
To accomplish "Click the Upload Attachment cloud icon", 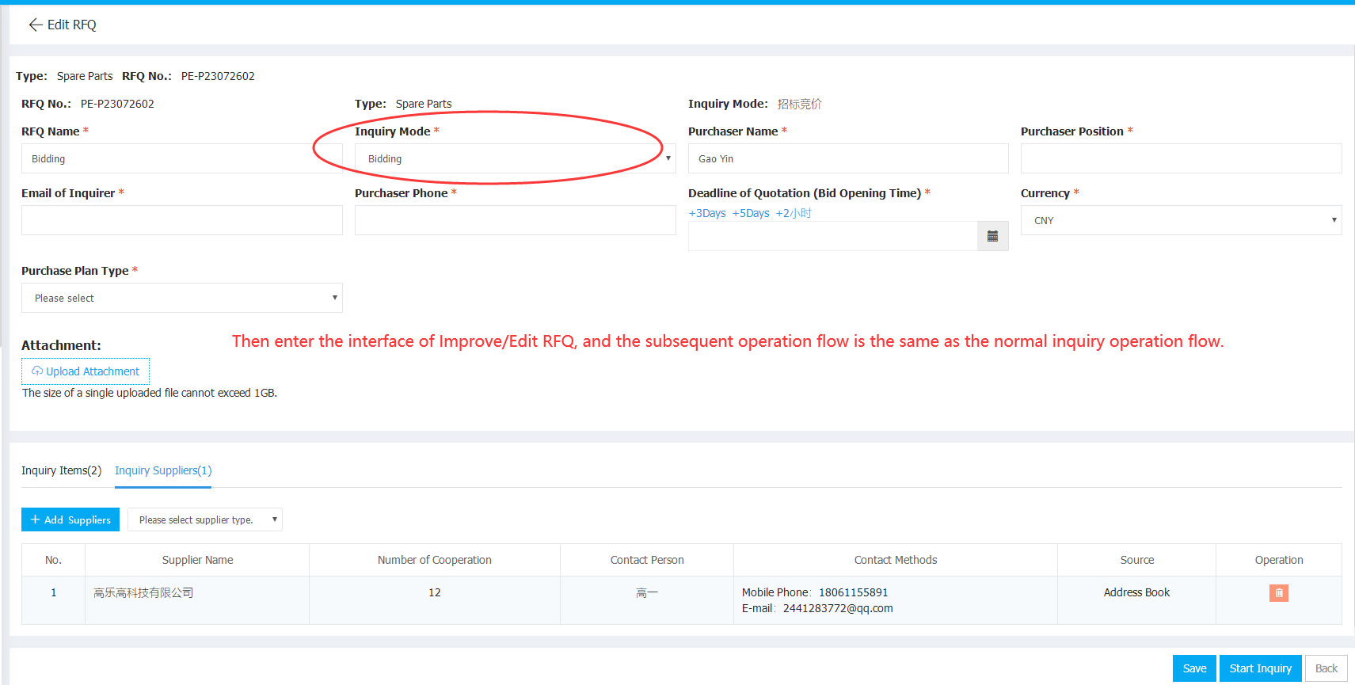I will coord(37,371).
